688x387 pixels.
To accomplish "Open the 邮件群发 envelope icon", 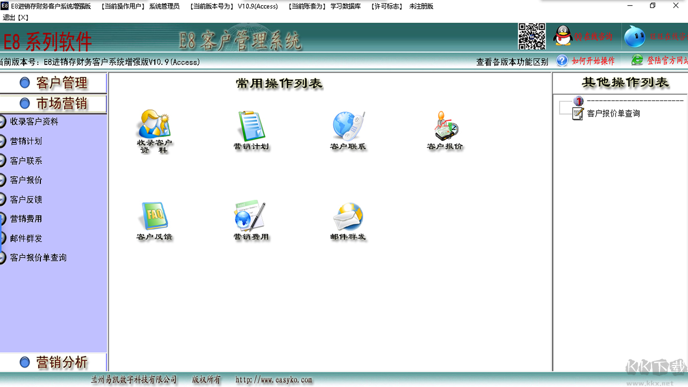I will [348, 217].
